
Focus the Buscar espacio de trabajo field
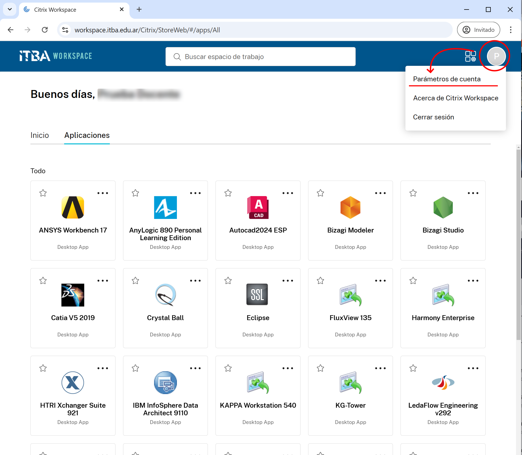coord(260,57)
